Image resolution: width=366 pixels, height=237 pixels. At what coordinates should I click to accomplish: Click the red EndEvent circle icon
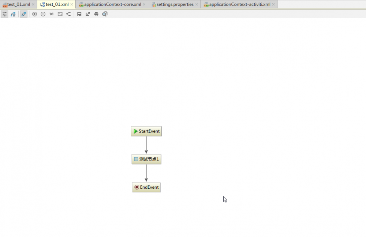click(x=137, y=187)
